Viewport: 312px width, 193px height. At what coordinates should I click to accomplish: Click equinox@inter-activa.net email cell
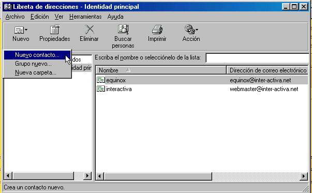pos(260,80)
